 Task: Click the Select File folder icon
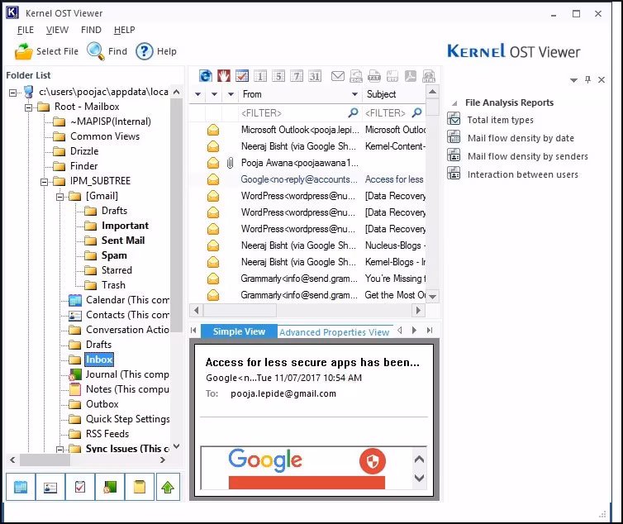[x=23, y=51]
